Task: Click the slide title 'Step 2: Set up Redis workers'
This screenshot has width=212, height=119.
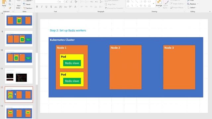Action: (68, 30)
